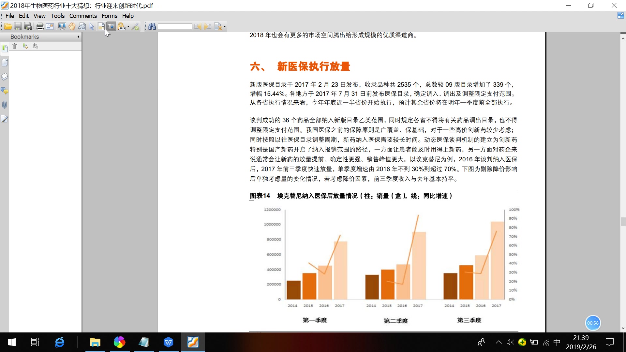Select the Hand tool

[72, 26]
